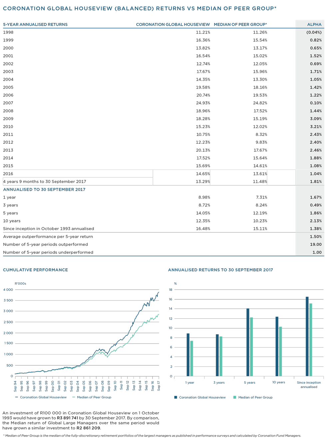Click the 3.21% alpha value for 2010
Image resolution: width=333 pixels, height=441 pixels.
tap(316, 127)
